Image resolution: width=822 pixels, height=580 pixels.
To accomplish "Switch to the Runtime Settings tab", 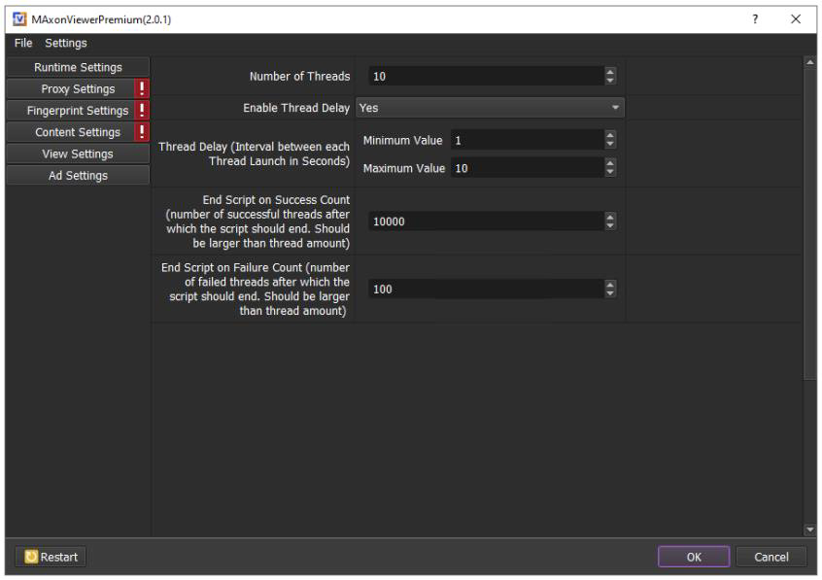I will (78, 67).
